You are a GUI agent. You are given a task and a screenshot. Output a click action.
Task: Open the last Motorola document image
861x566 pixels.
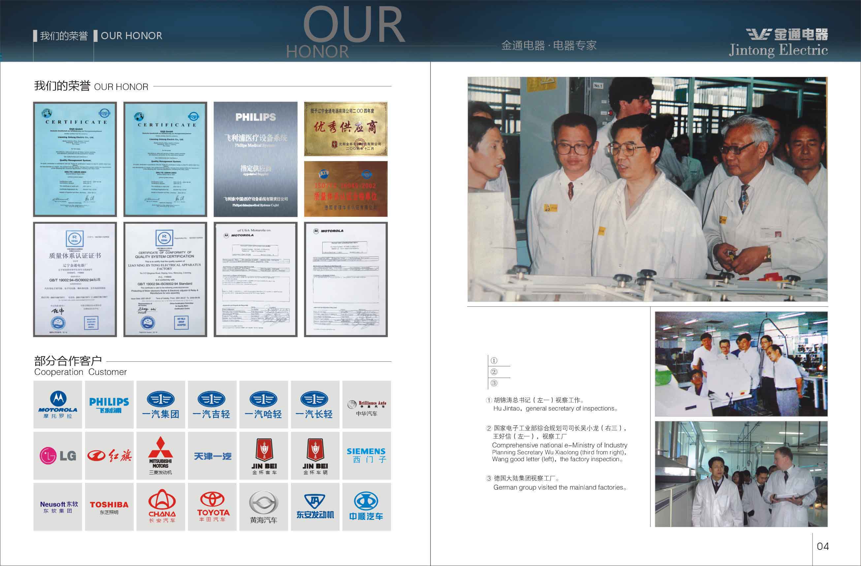[346, 280]
